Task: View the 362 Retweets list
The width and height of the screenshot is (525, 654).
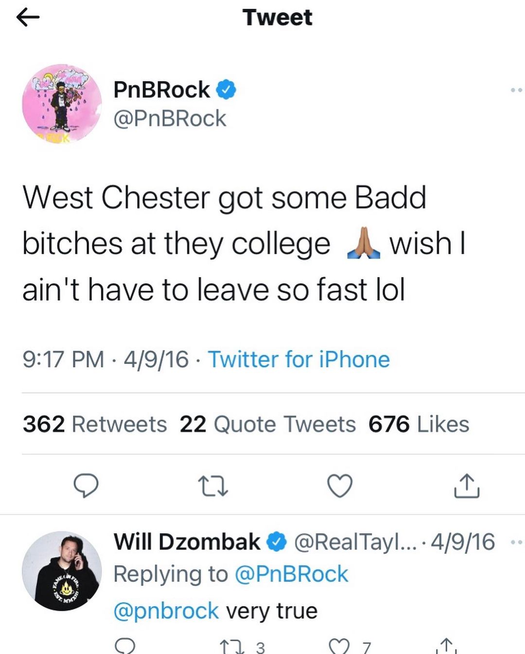Action: click(95, 424)
